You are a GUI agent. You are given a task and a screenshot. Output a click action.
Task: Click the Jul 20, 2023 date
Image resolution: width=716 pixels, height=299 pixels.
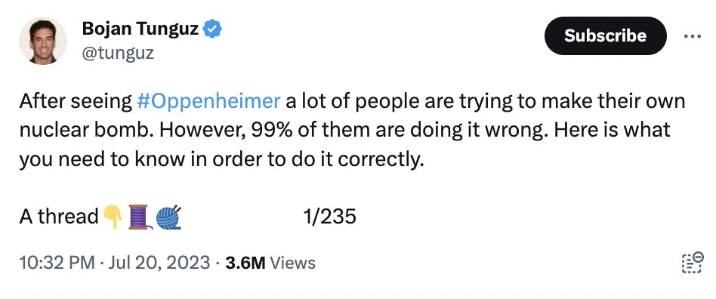coord(159,263)
